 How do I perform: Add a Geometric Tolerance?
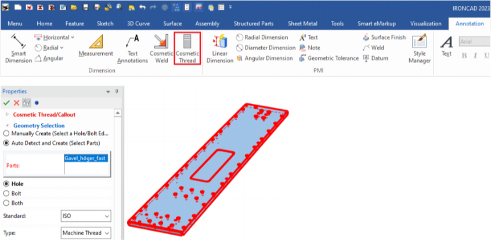329,58
